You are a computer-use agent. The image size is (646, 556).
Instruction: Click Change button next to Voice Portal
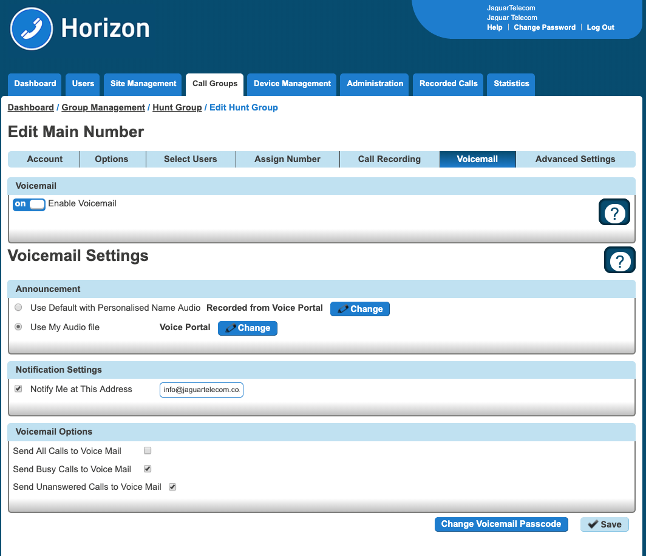(x=247, y=328)
